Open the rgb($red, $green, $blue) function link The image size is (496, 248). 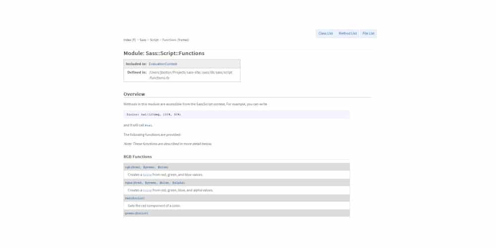(x=146, y=167)
